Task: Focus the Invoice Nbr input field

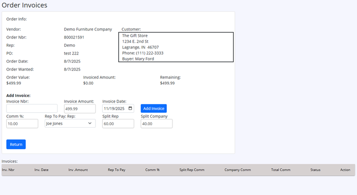Action: [32, 108]
